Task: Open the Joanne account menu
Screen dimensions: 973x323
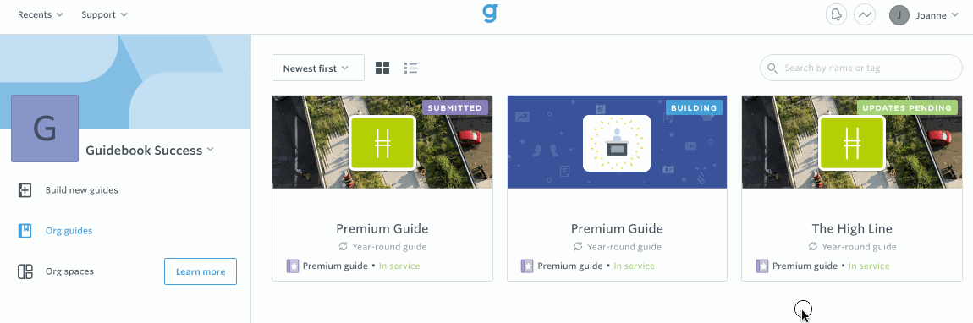Action: click(x=937, y=15)
